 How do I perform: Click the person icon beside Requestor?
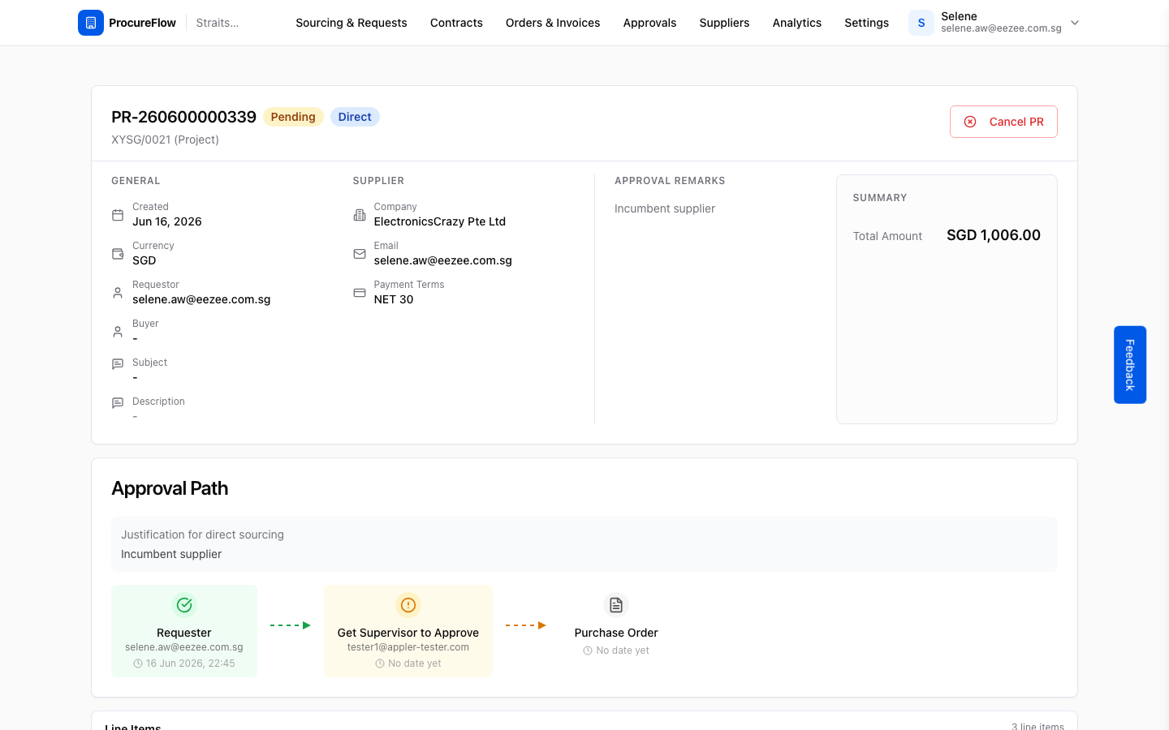click(x=118, y=293)
